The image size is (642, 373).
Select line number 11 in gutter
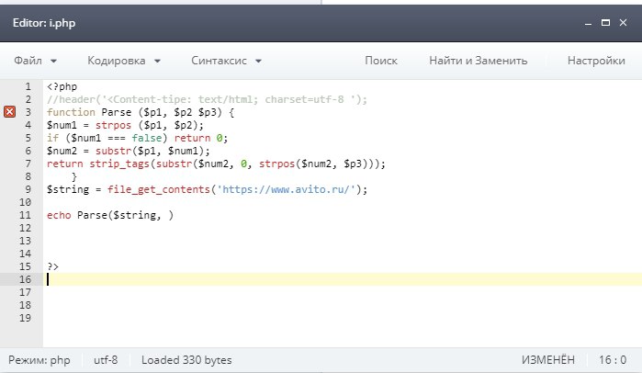click(x=25, y=215)
